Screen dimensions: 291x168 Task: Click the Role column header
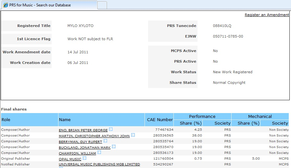(30, 119)
